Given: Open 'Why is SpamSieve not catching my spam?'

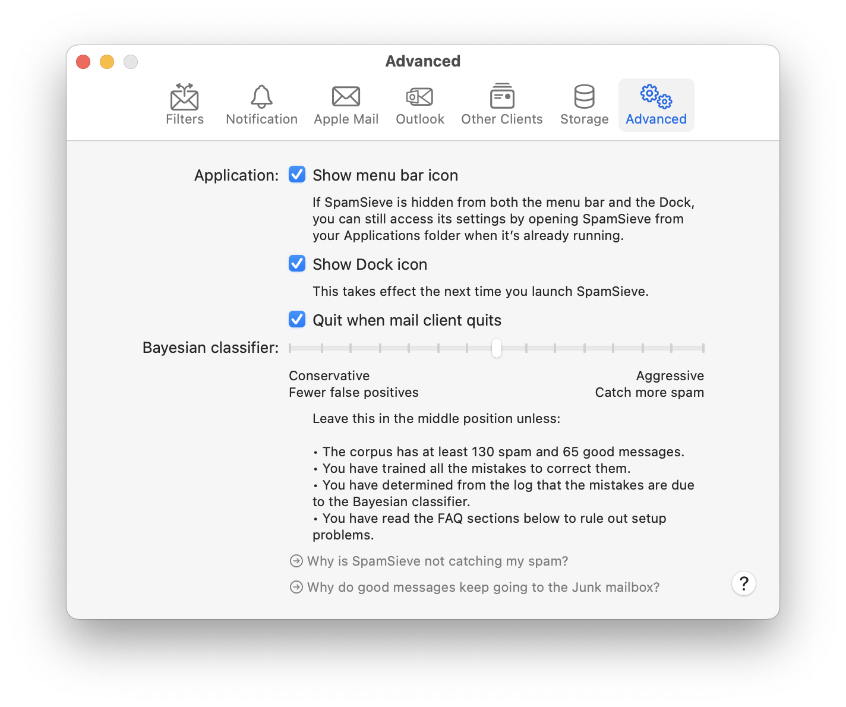Looking at the screenshot, I should pyautogui.click(x=438, y=561).
